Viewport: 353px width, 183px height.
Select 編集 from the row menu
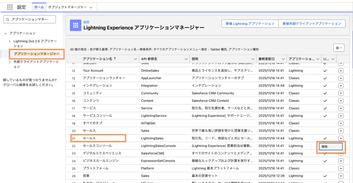(x=330, y=147)
